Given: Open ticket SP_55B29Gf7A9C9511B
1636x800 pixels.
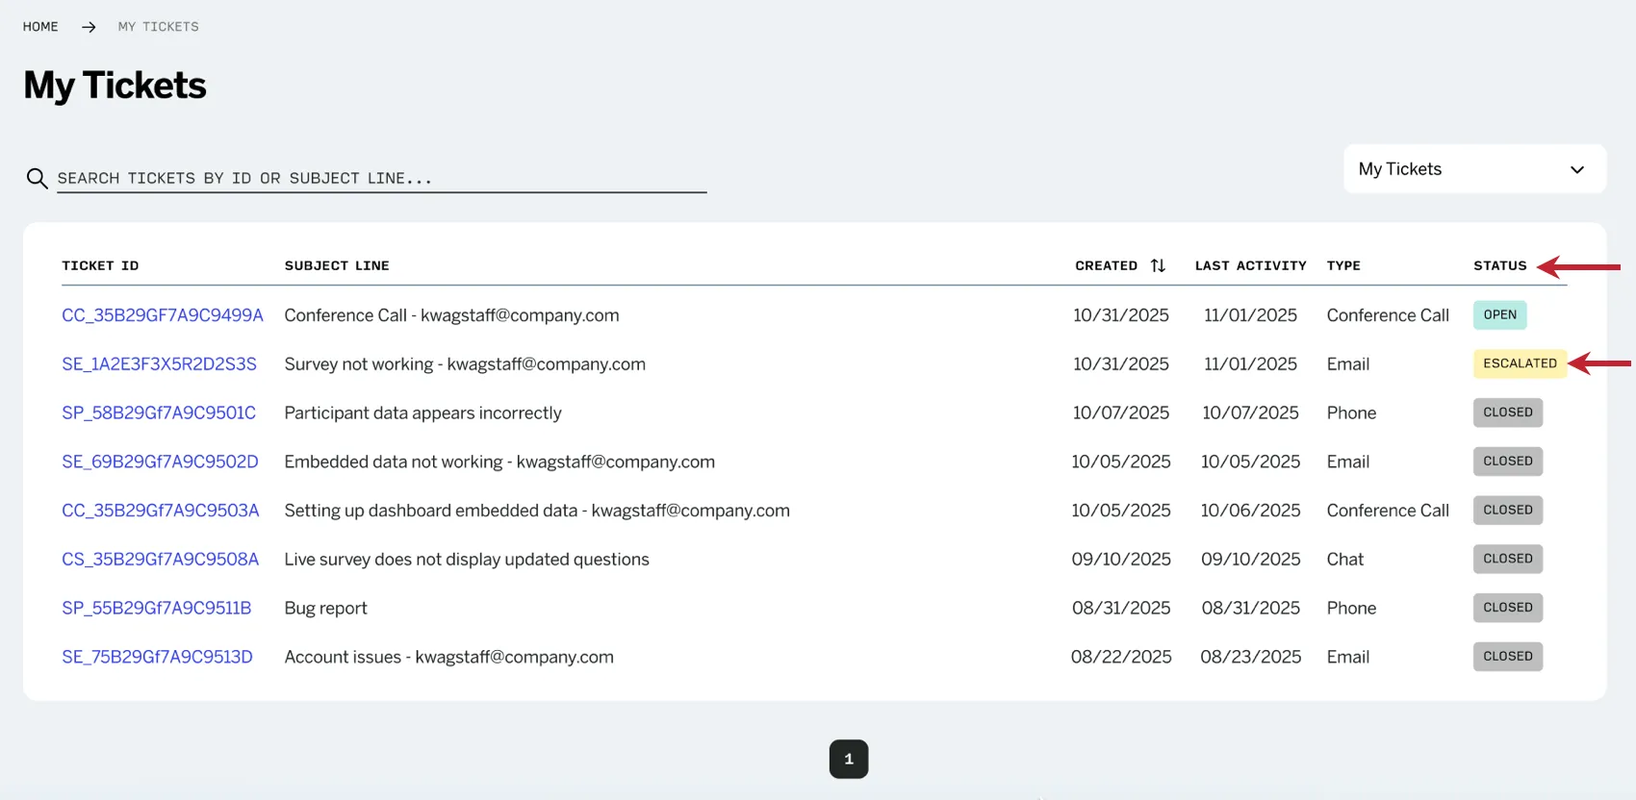Looking at the screenshot, I should point(156,608).
